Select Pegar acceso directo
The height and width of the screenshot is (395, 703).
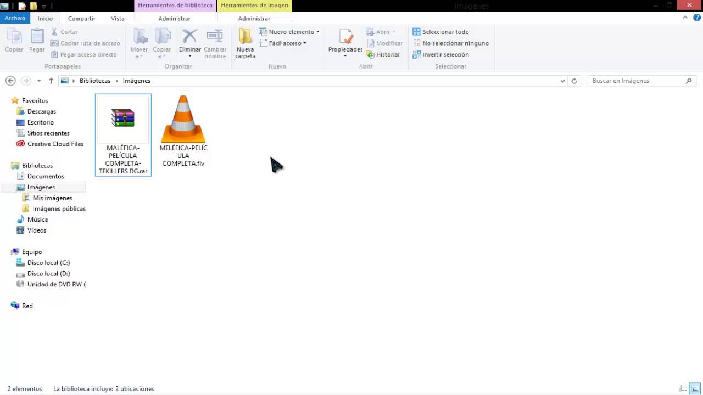coord(84,54)
